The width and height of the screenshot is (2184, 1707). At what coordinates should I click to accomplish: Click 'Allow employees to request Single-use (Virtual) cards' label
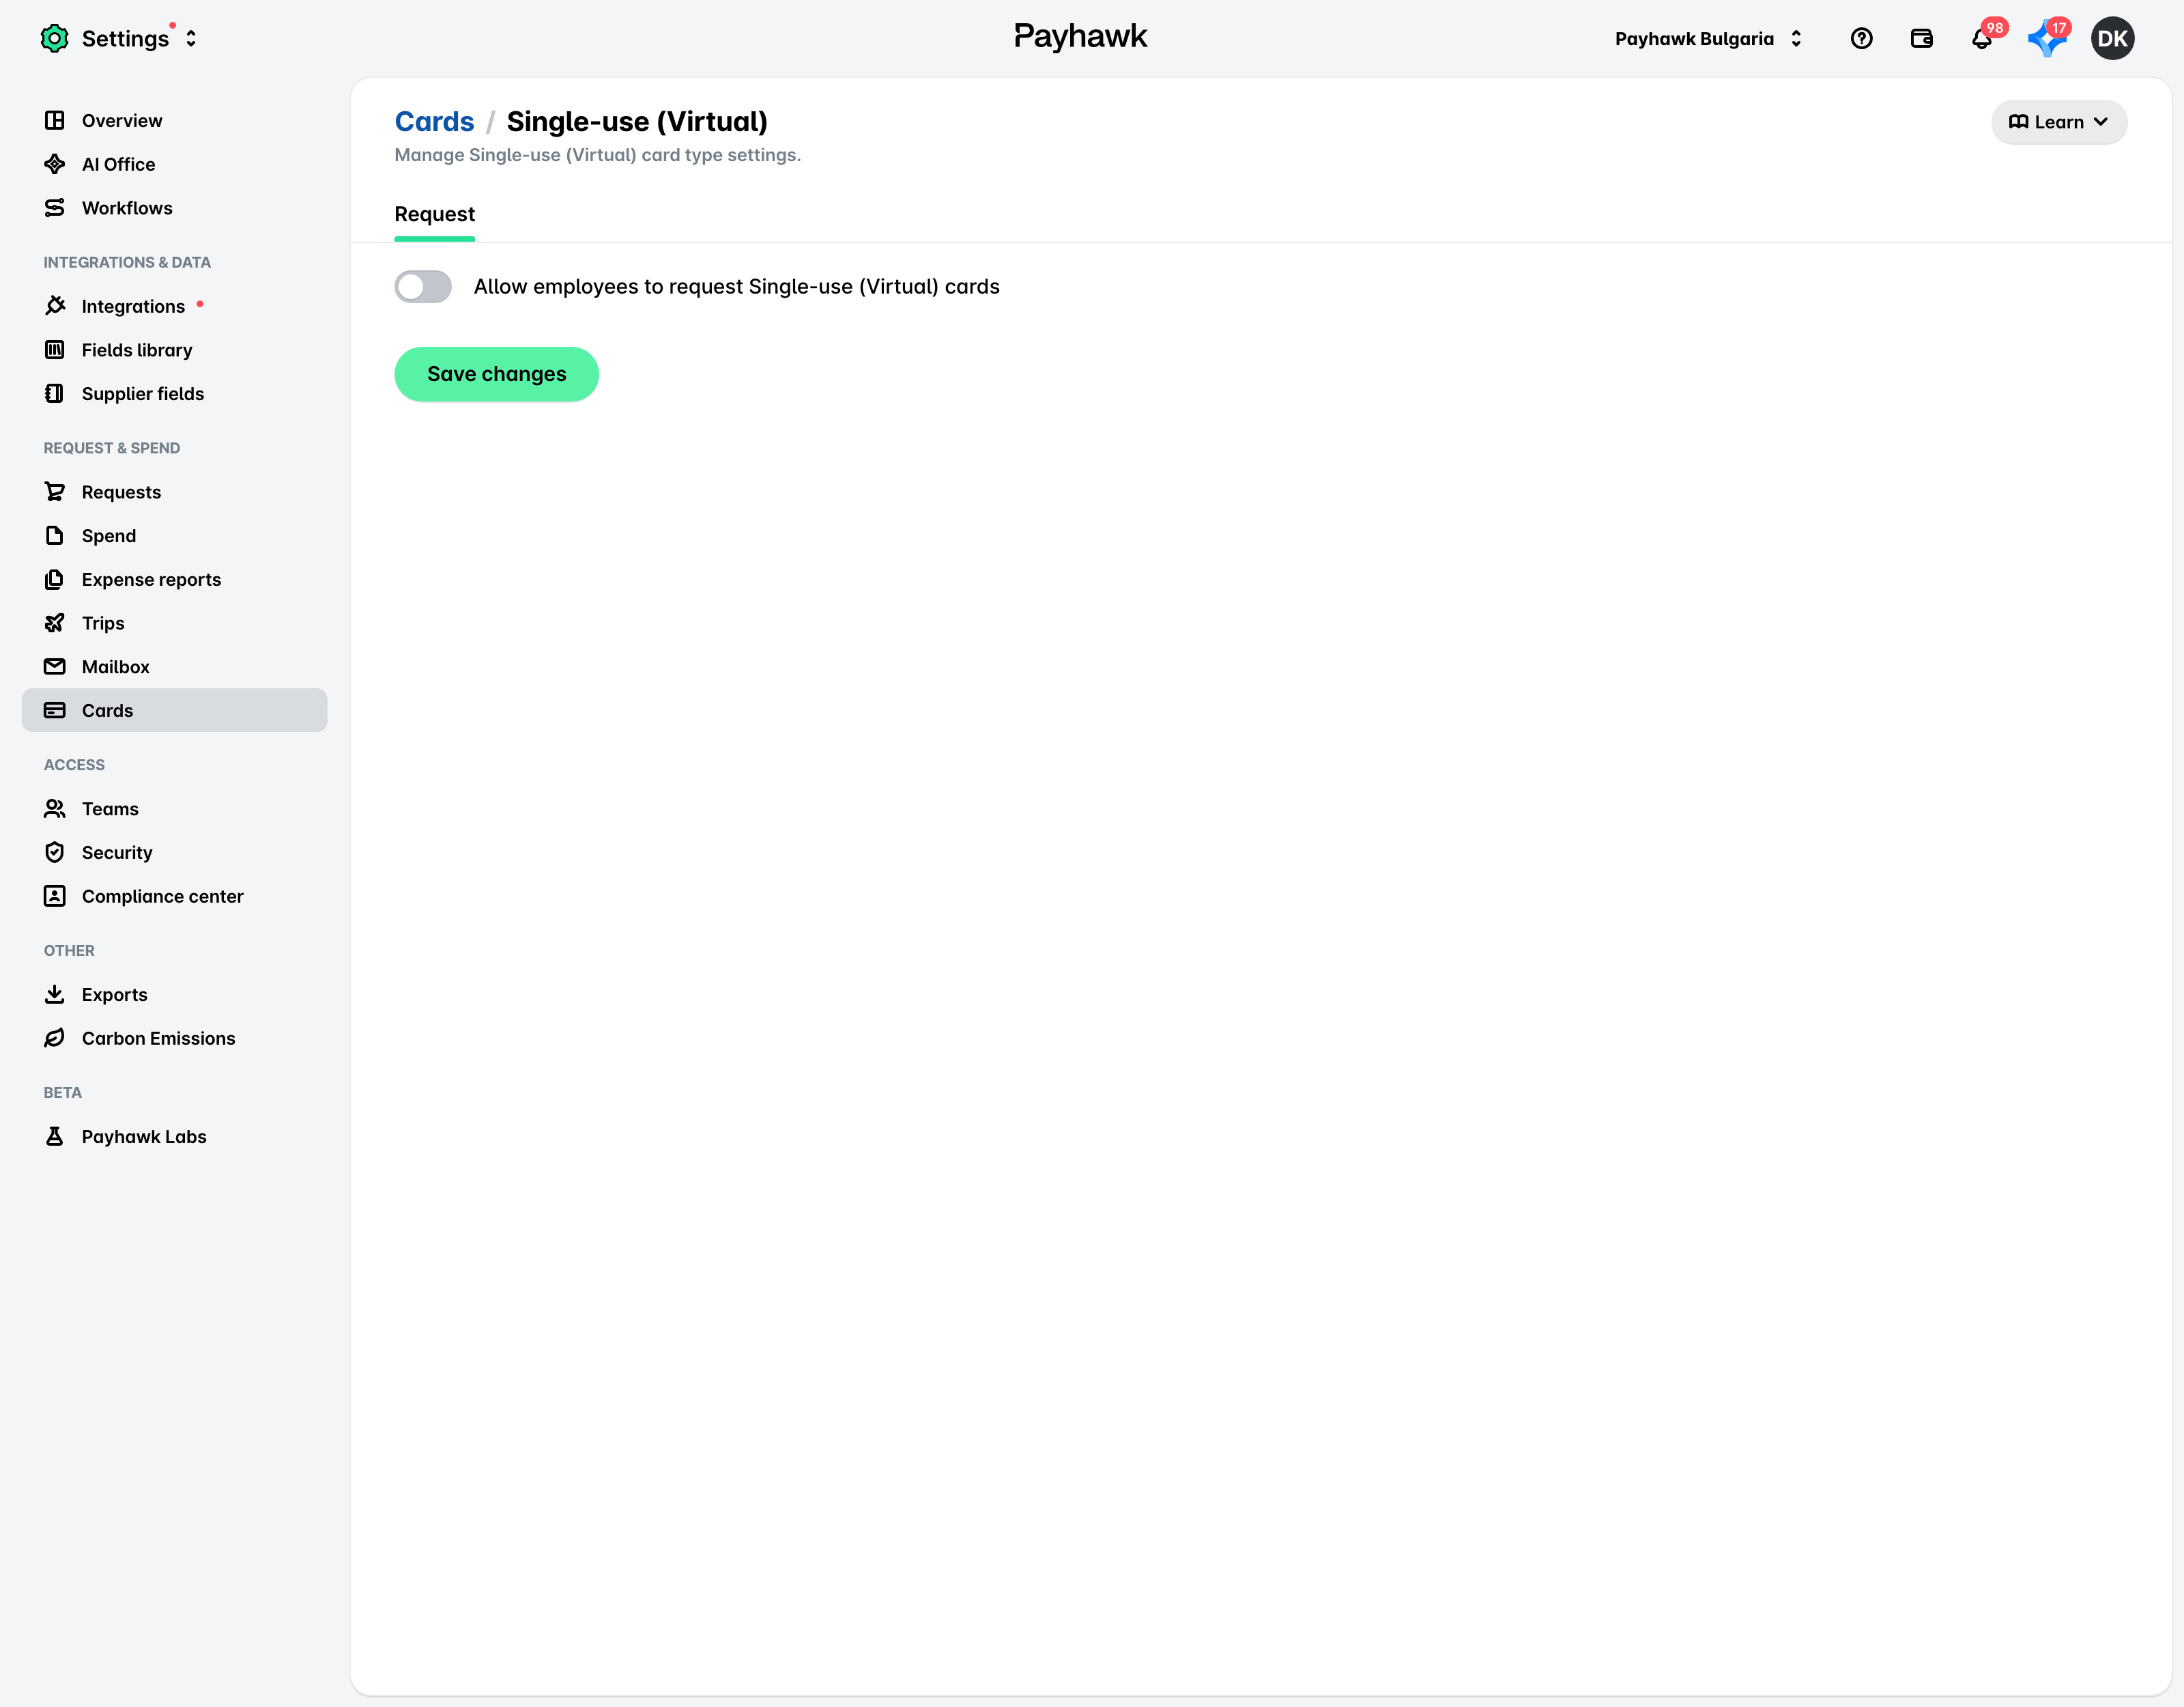tap(736, 286)
